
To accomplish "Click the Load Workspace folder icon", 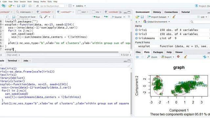I will [137, 17].
